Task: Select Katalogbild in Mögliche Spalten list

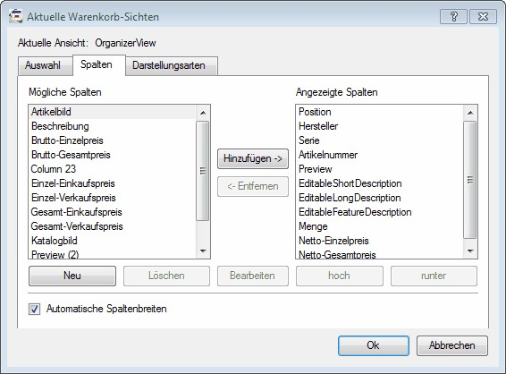Action: [x=113, y=241]
